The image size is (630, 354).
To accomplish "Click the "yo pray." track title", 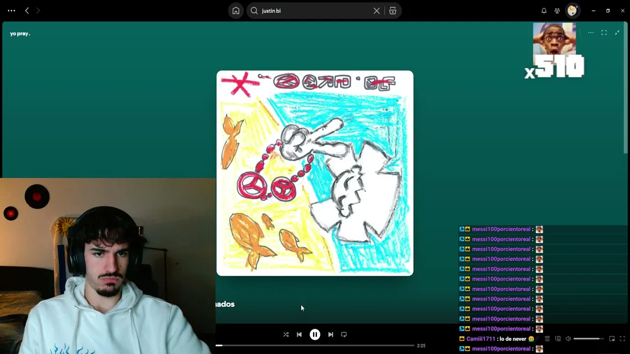I will [20, 33].
